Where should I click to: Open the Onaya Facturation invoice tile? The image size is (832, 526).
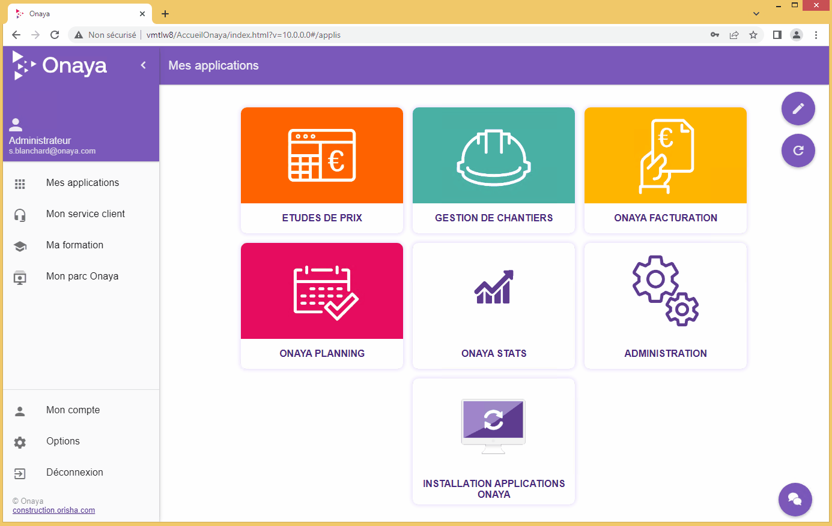[665, 170]
